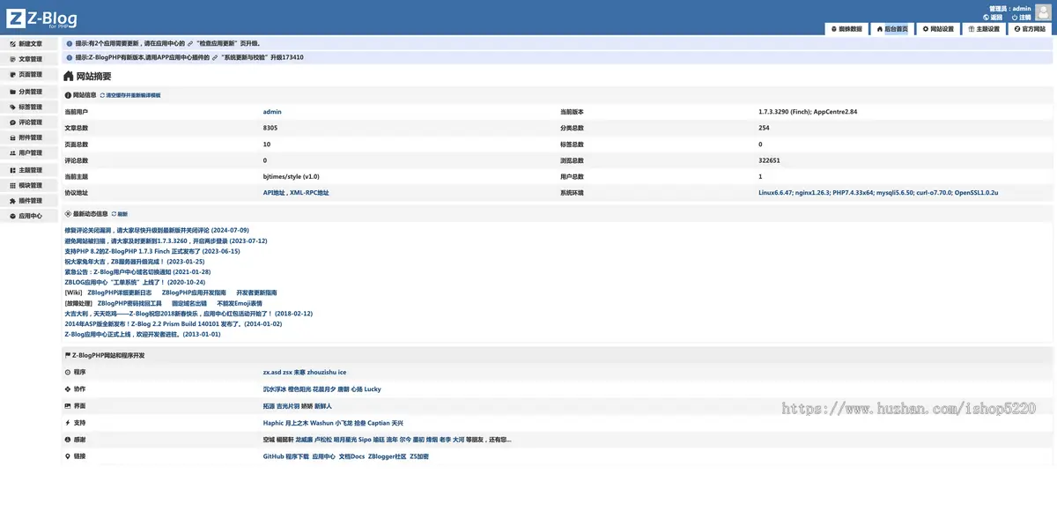1057x511 pixels.
Task: Click the Lucky name in the 协作 row
Action: coord(373,389)
